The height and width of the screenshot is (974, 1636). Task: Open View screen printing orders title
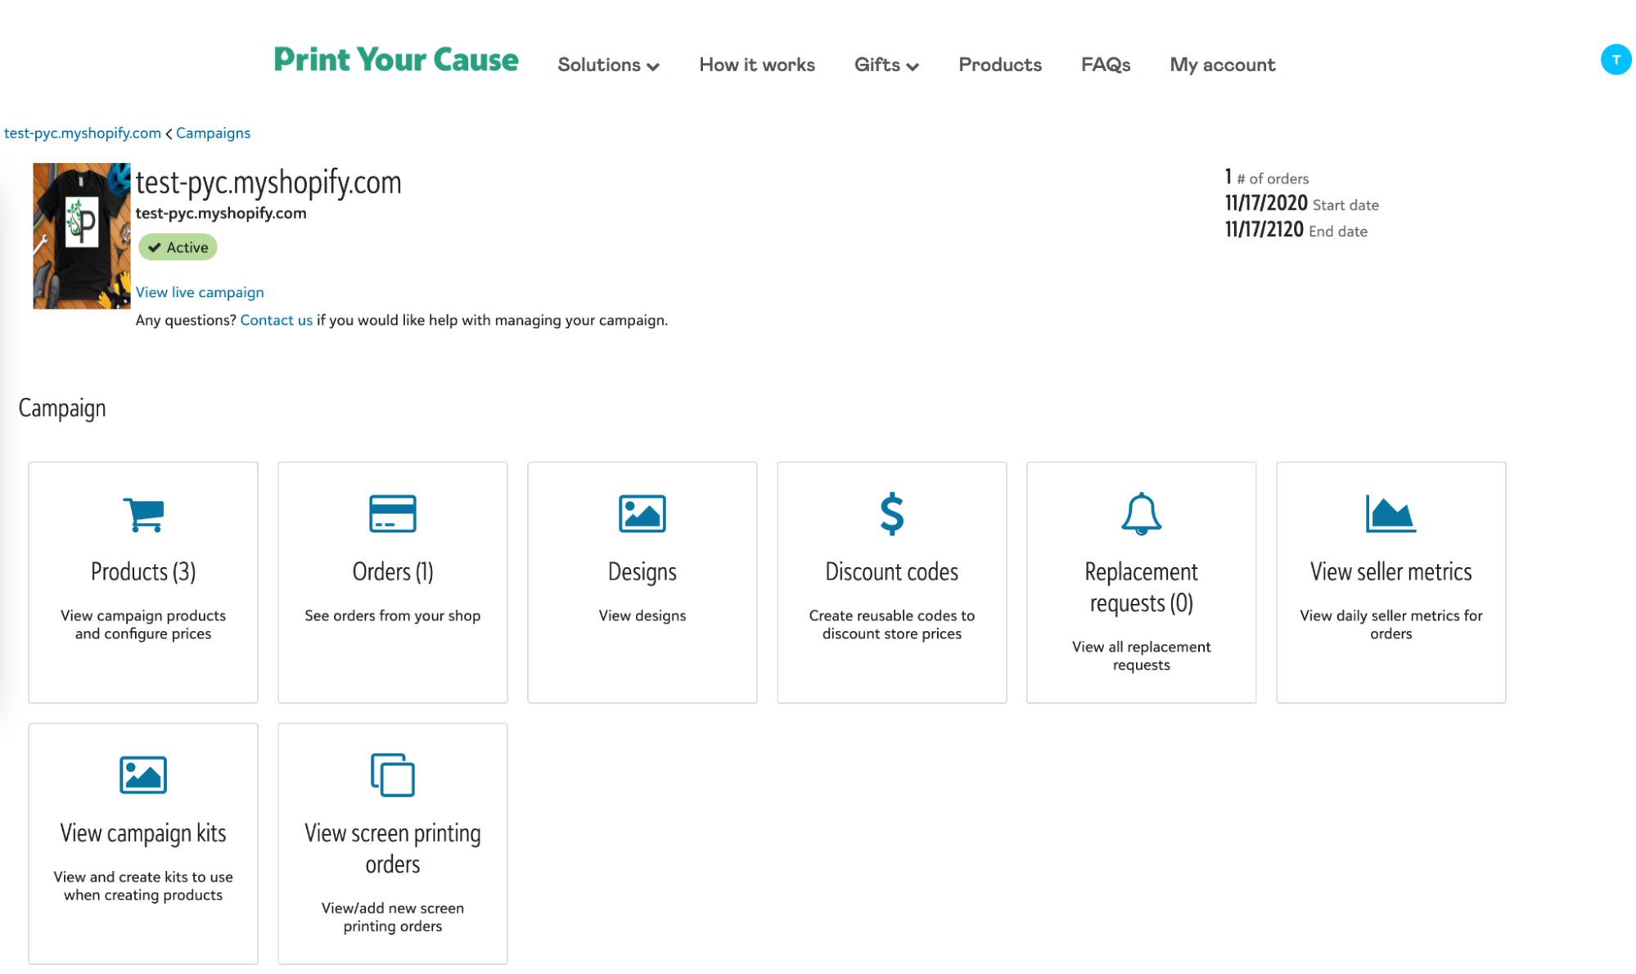(393, 848)
